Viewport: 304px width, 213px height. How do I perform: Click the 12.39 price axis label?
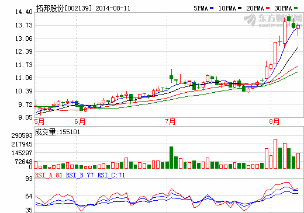tap(24, 51)
